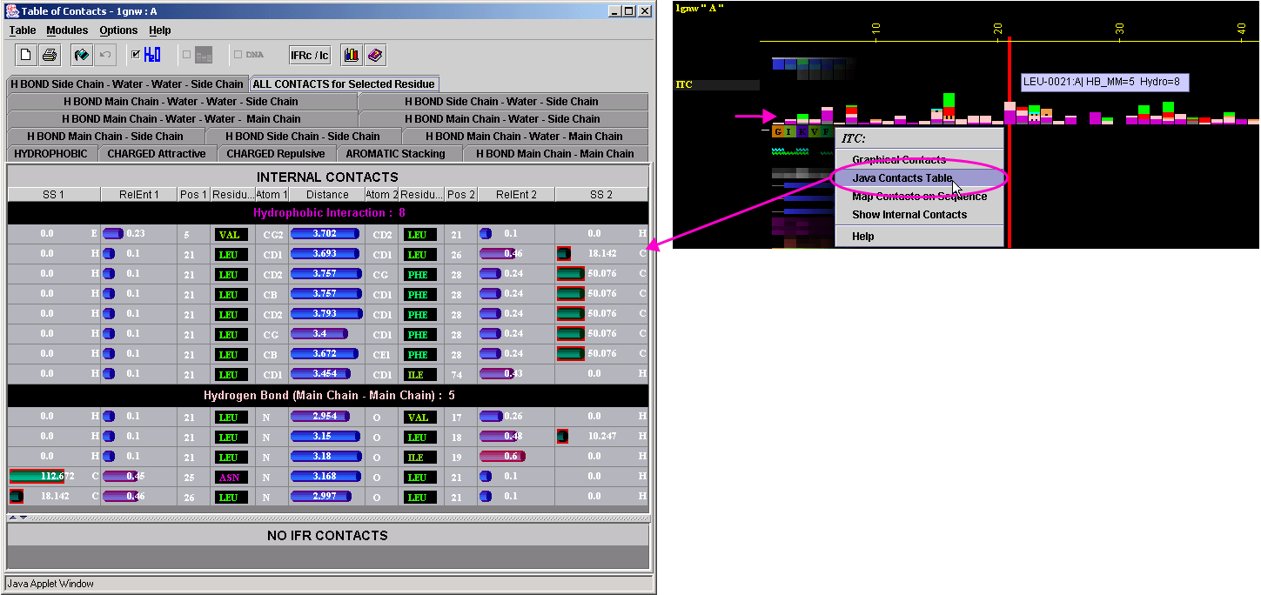Click the Java Applet Window status bar
1261x595 pixels.
pos(328,584)
